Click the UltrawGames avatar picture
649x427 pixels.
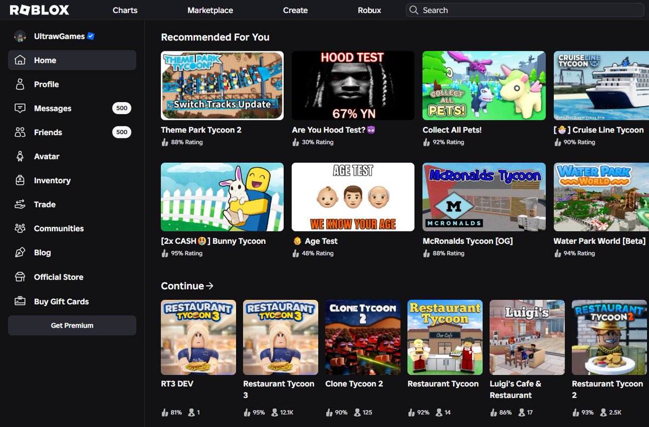click(x=20, y=36)
